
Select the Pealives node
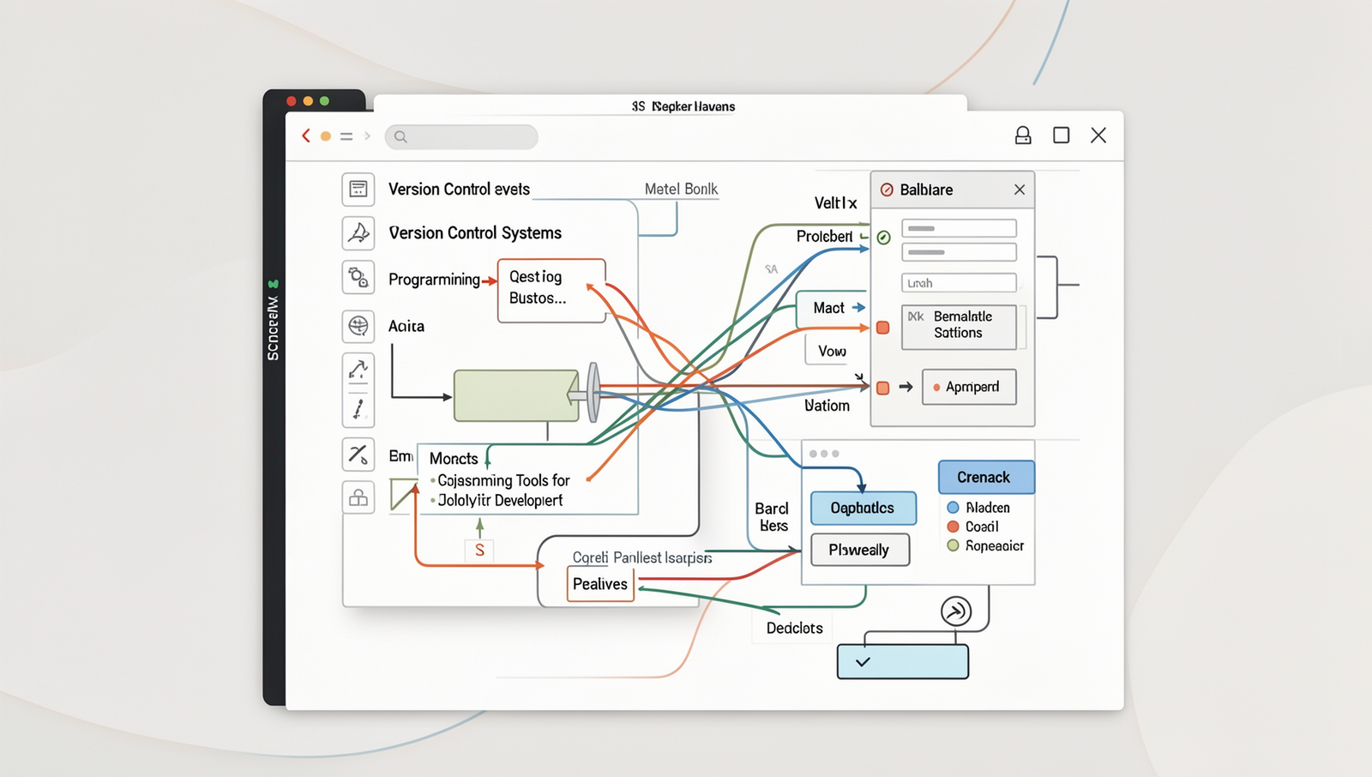(600, 584)
